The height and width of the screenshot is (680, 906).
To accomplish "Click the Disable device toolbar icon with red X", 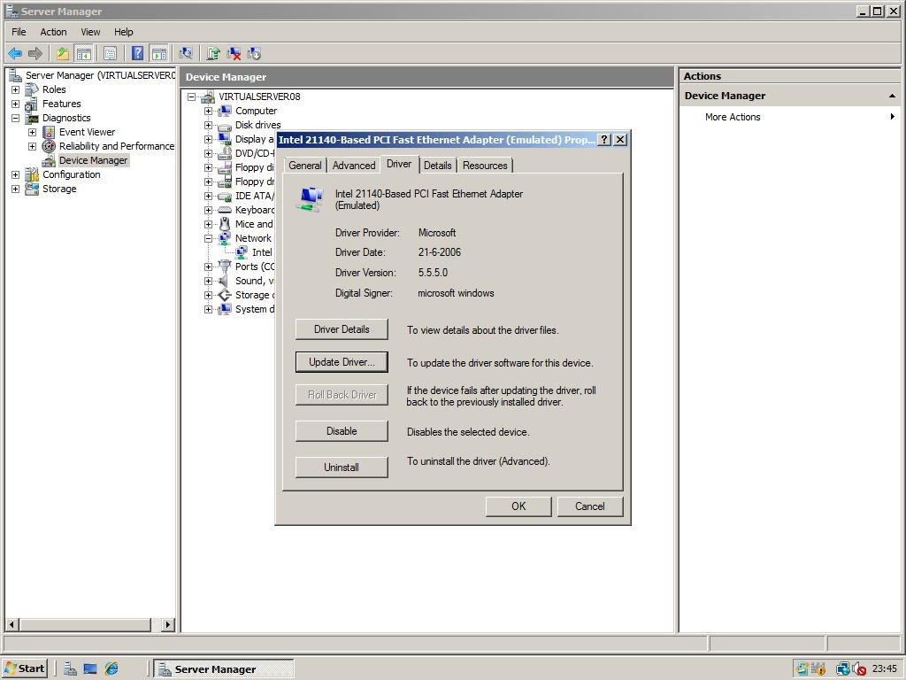I will point(234,54).
